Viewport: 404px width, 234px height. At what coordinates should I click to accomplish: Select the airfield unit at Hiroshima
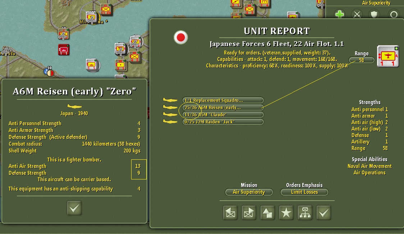coord(91,18)
